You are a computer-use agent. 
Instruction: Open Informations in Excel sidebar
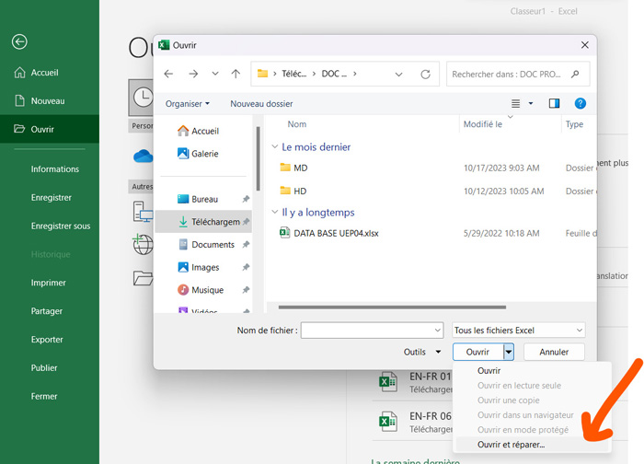coord(54,169)
